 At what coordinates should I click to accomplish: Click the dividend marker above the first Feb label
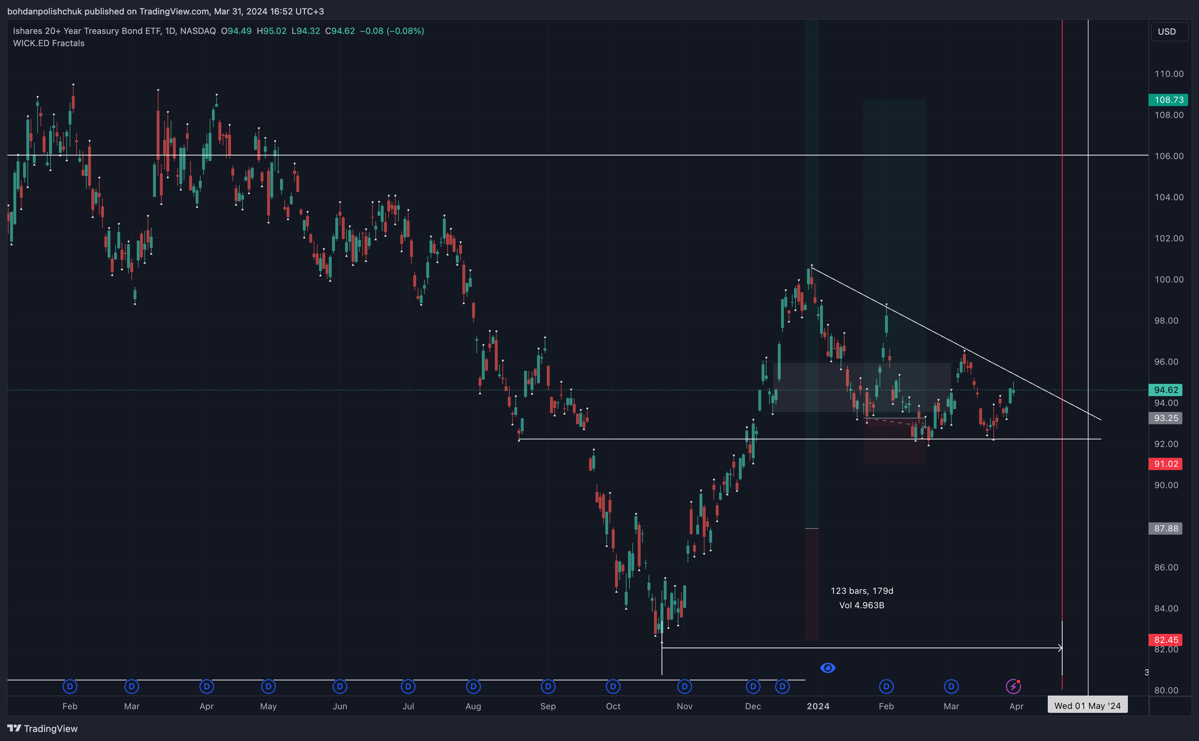coord(70,686)
